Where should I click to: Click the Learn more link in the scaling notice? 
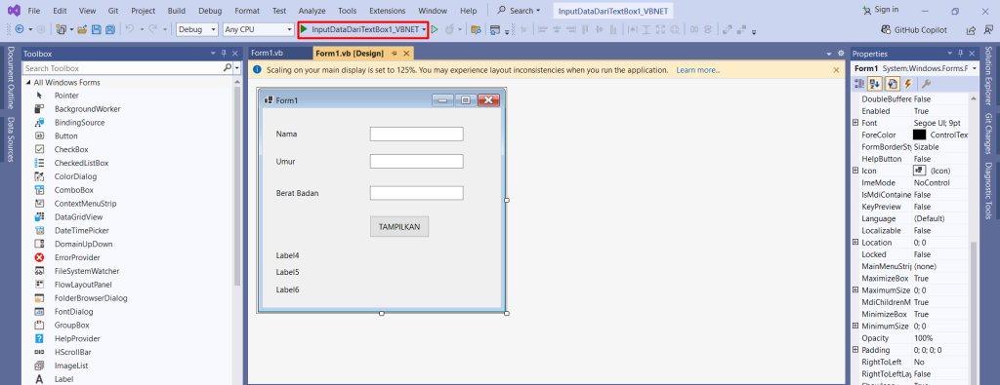(697, 70)
